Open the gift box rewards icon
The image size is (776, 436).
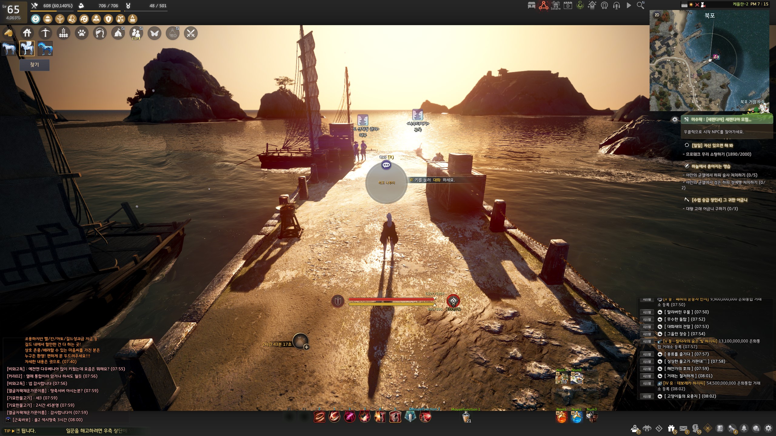click(x=671, y=428)
